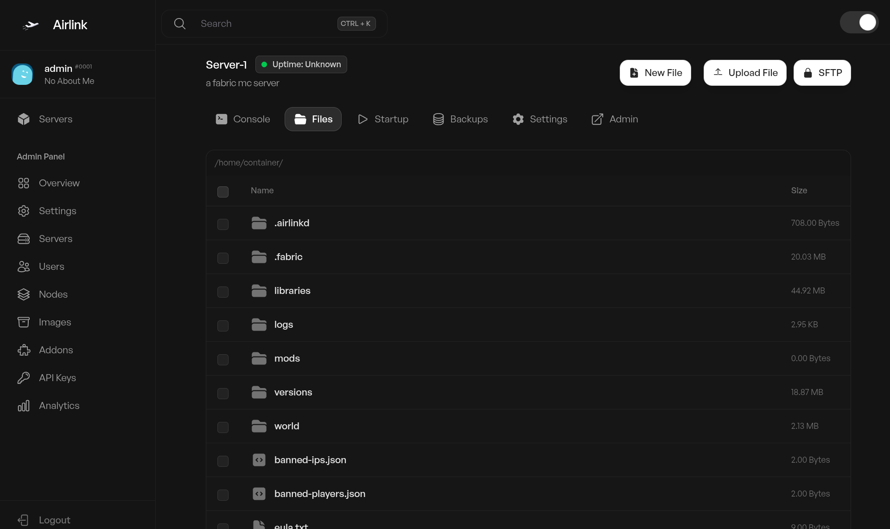Click the admin avatar image
890x529 pixels.
click(22, 74)
